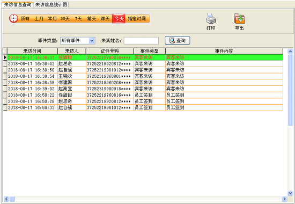Select the row at 2018-08-17 16:38:58
Image resolution: width=295 pixels, height=204 pixels.
click(x=145, y=82)
